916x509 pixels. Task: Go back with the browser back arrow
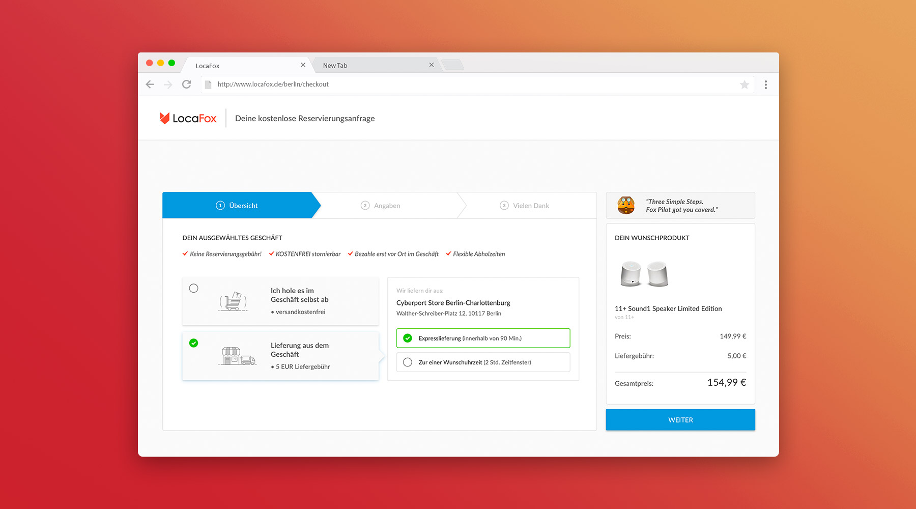150,84
